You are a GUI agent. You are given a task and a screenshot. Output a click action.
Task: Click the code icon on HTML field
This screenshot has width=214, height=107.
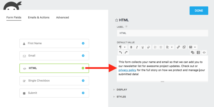point(25,69)
